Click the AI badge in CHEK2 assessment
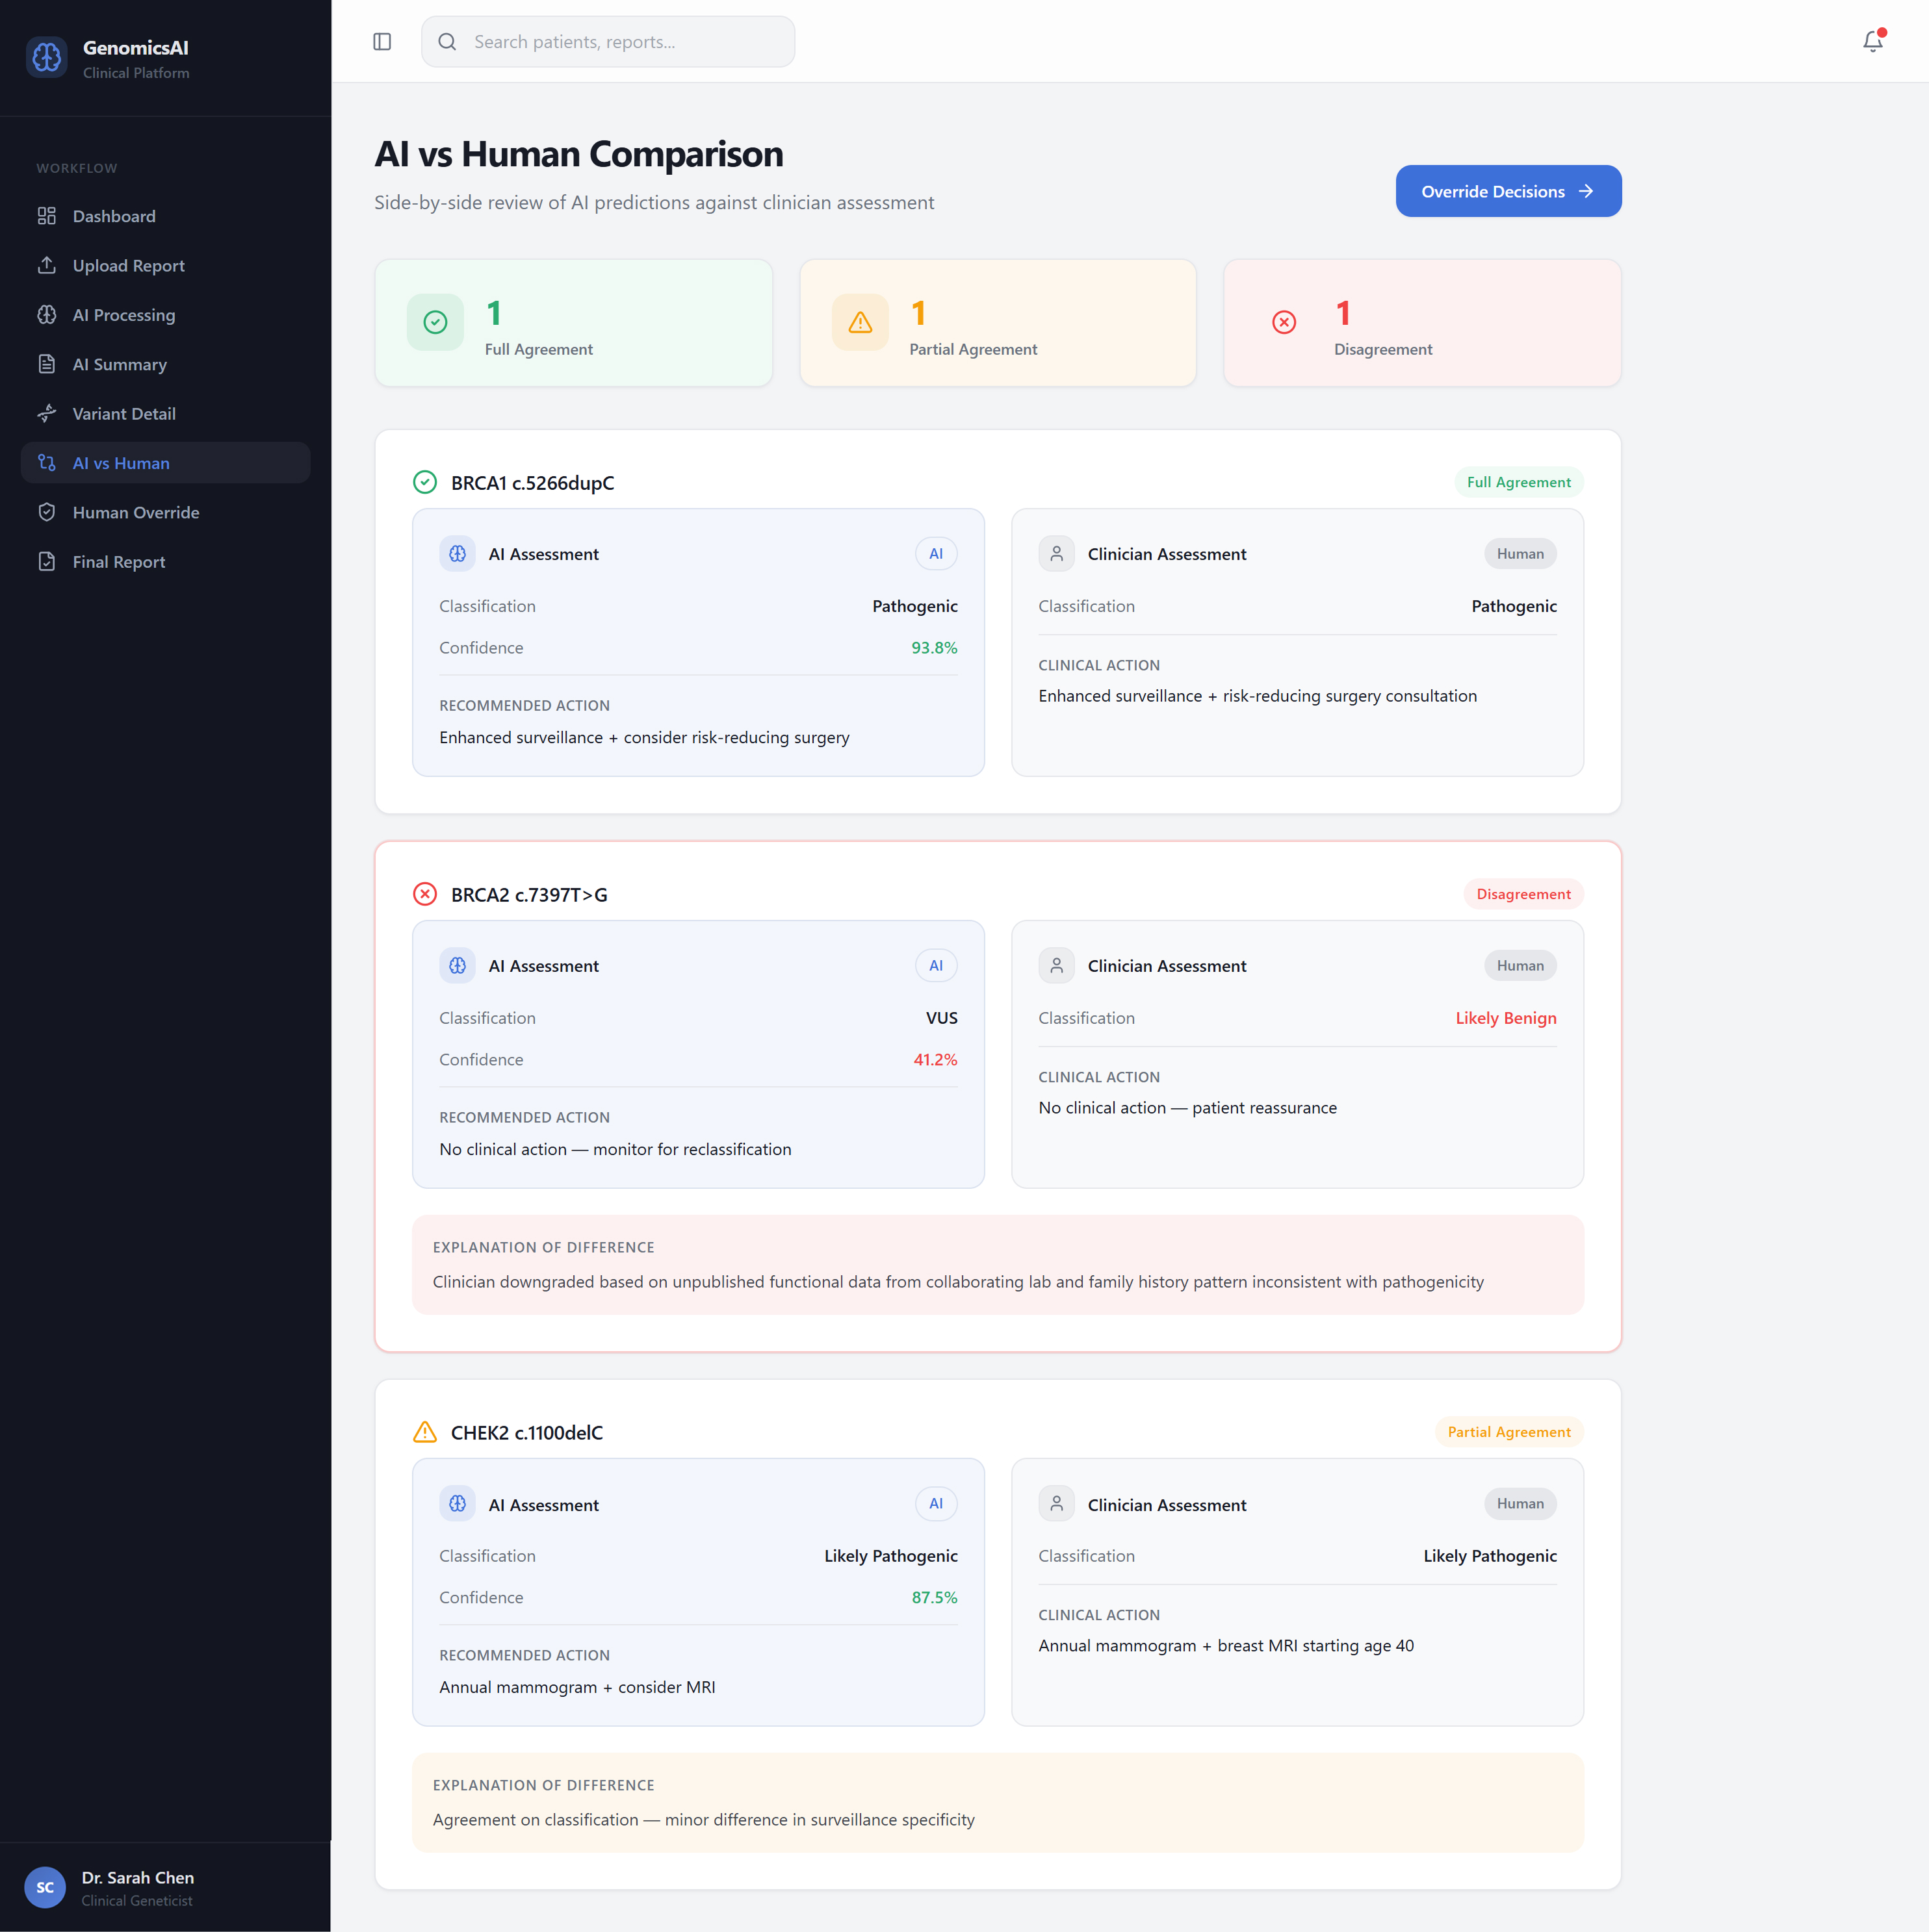 coord(935,1504)
